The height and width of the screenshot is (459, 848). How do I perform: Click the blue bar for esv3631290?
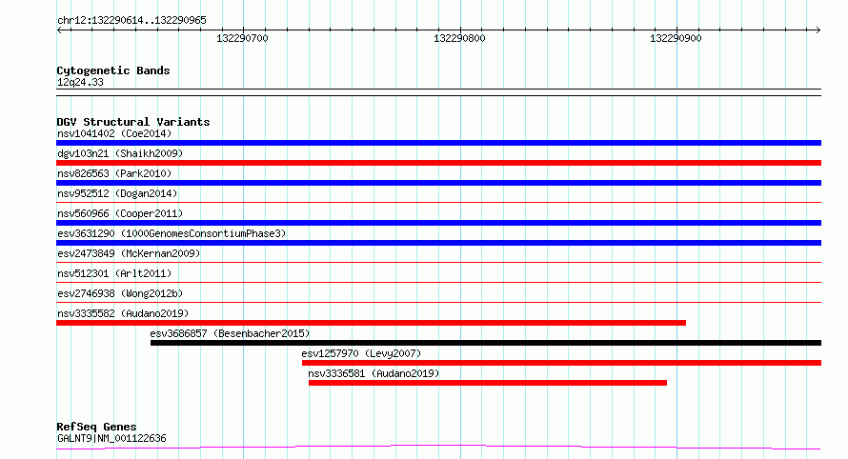click(438, 243)
